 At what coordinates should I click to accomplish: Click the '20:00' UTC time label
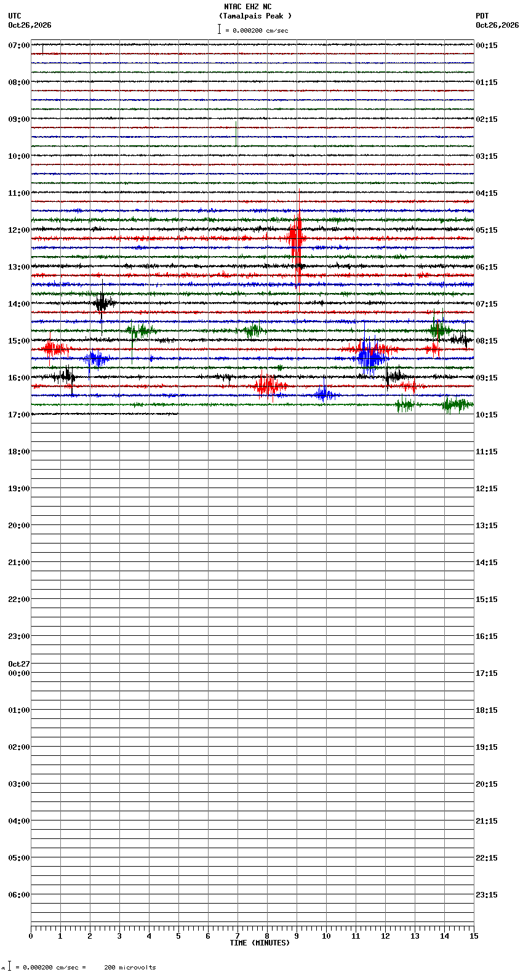pyautogui.click(x=19, y=526)
